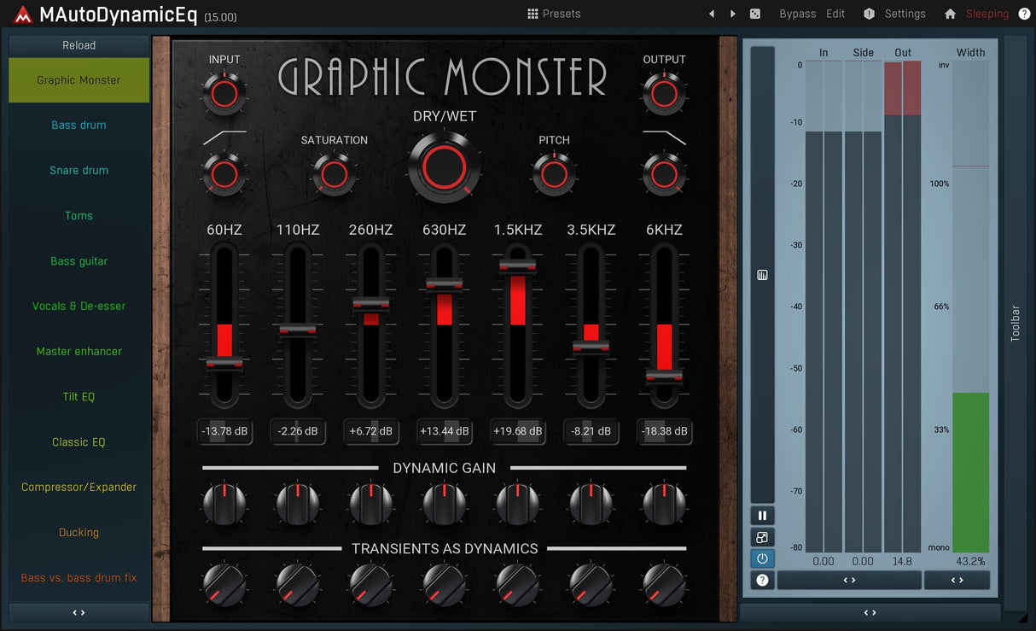This screenshot has height=631, width=1036.
Task: Click the meter help question icon
Action: point(762,580)
